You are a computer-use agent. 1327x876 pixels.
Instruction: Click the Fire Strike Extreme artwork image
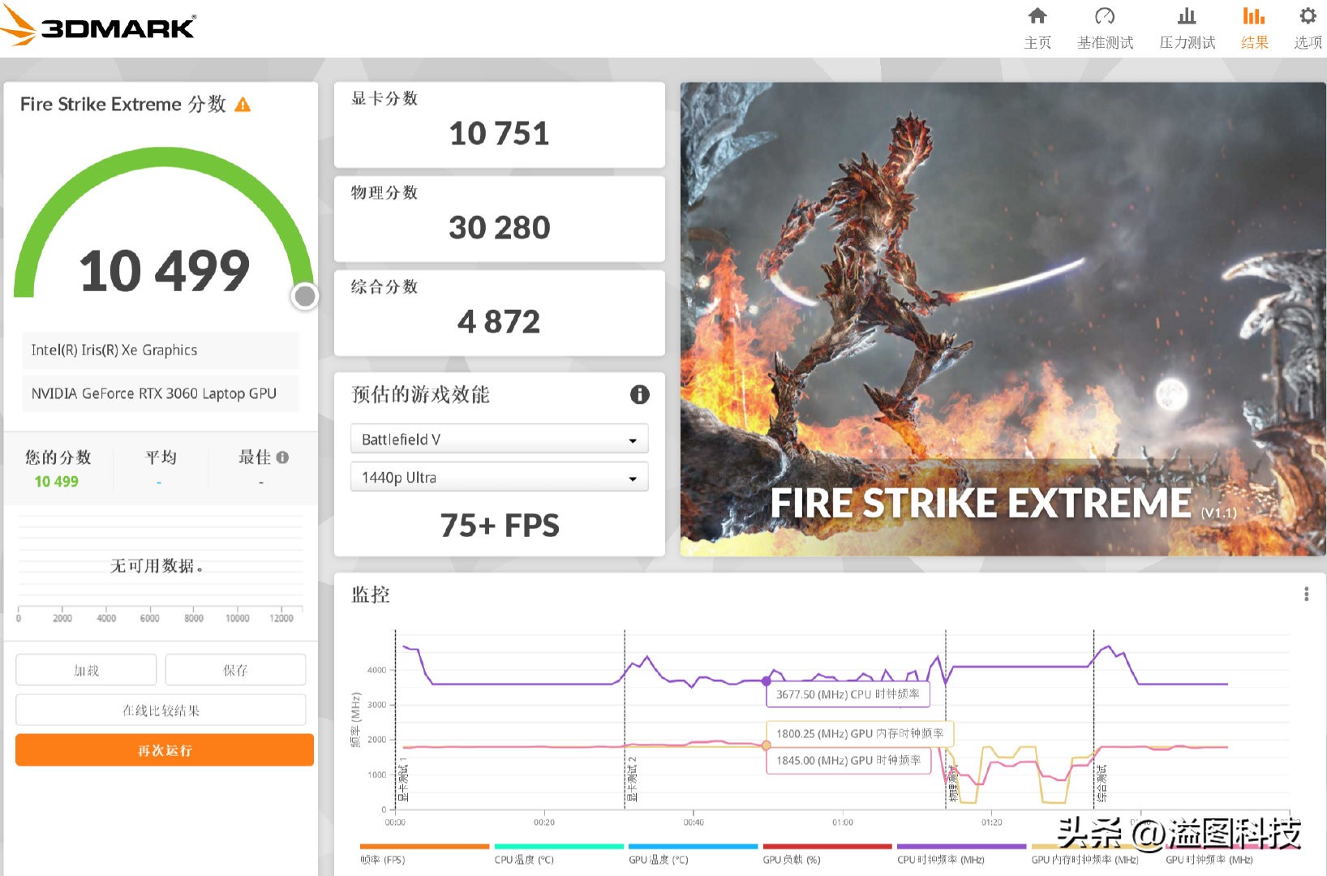point(1003,319)
